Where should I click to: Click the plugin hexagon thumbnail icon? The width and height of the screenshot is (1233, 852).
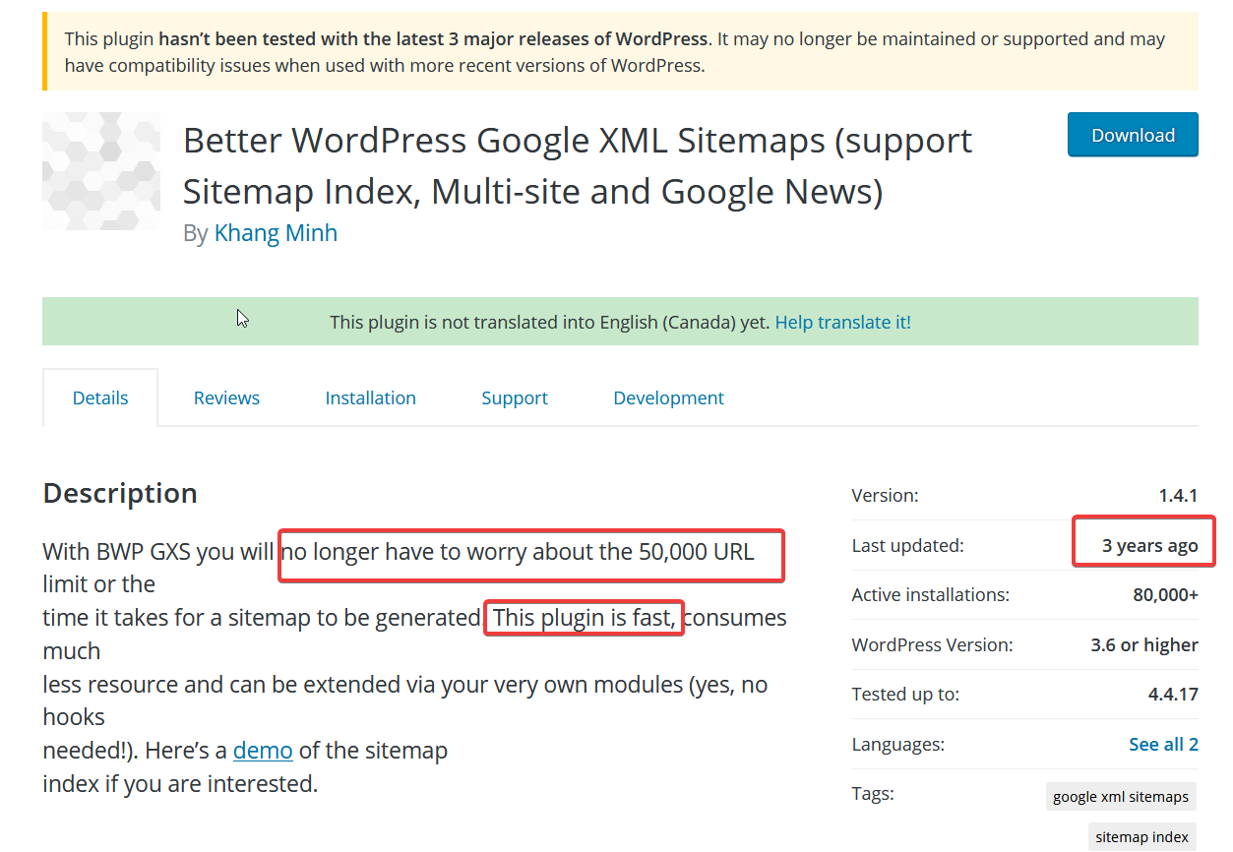101,171
